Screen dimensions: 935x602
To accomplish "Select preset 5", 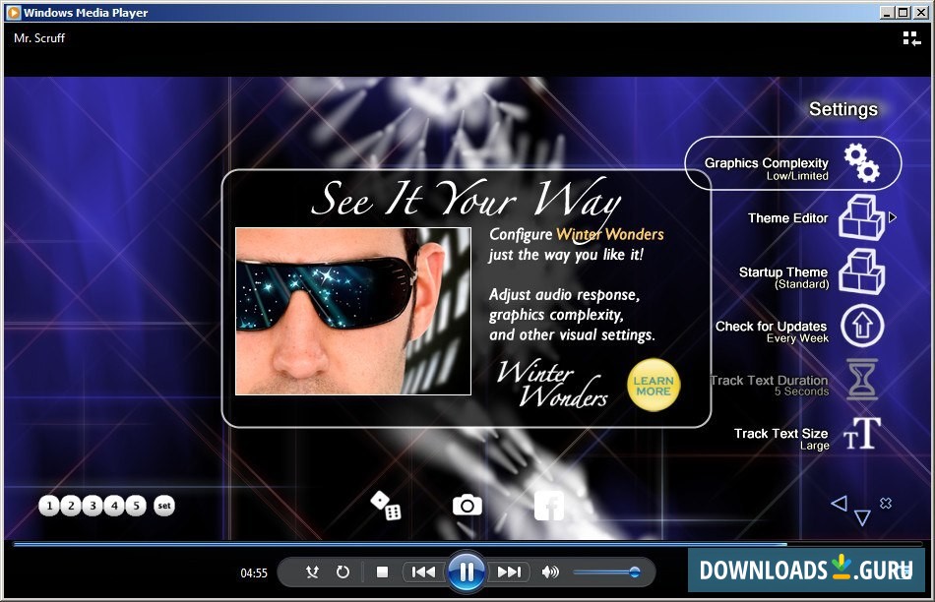I will (136, 506).
